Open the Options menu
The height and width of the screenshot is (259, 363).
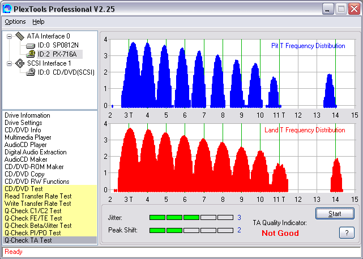click(15, 21)
